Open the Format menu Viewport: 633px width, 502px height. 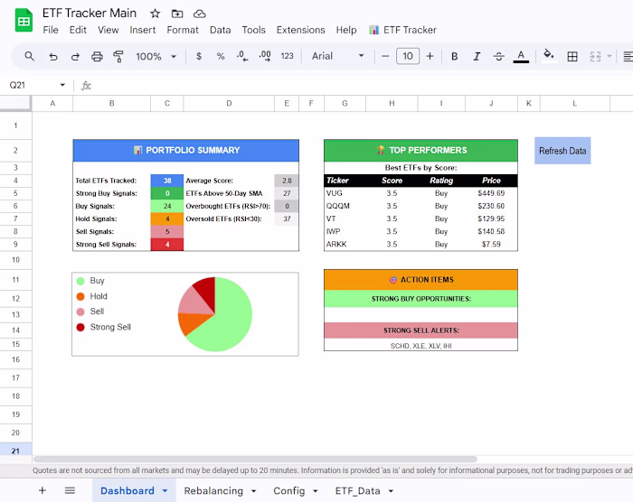(183, 30)
